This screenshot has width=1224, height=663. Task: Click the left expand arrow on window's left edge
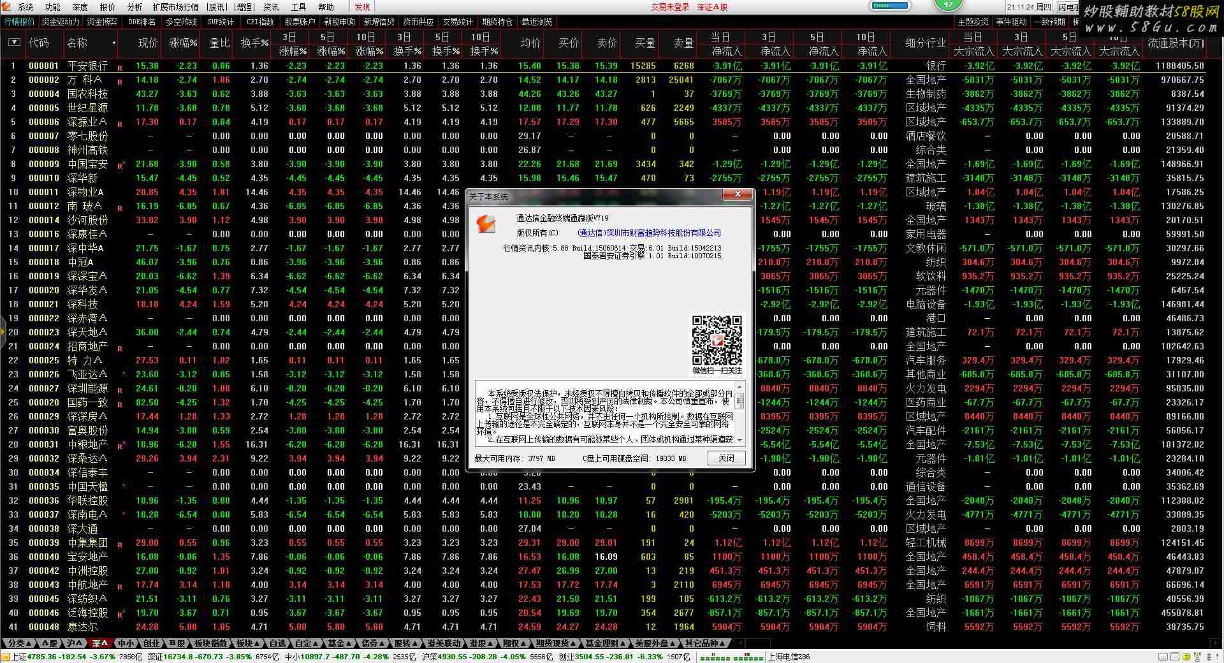click(x=3, y=331)
